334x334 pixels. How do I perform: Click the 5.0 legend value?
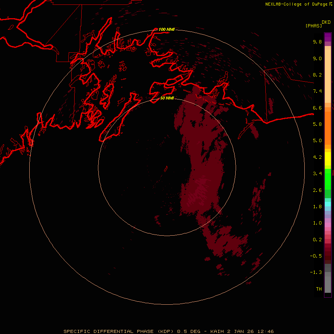317,141
